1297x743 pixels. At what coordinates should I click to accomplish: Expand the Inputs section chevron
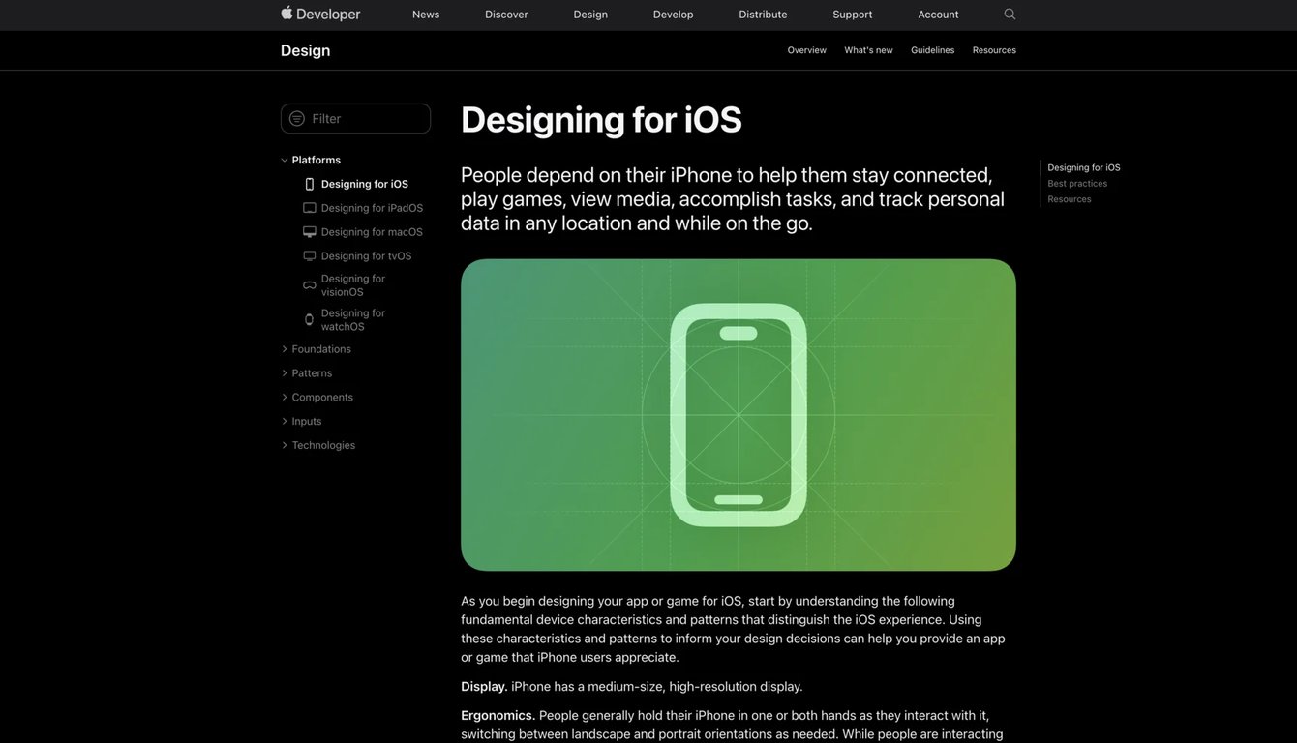285,422
